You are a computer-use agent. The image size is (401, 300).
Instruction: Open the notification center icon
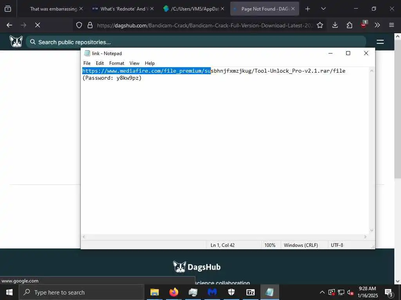389,293
